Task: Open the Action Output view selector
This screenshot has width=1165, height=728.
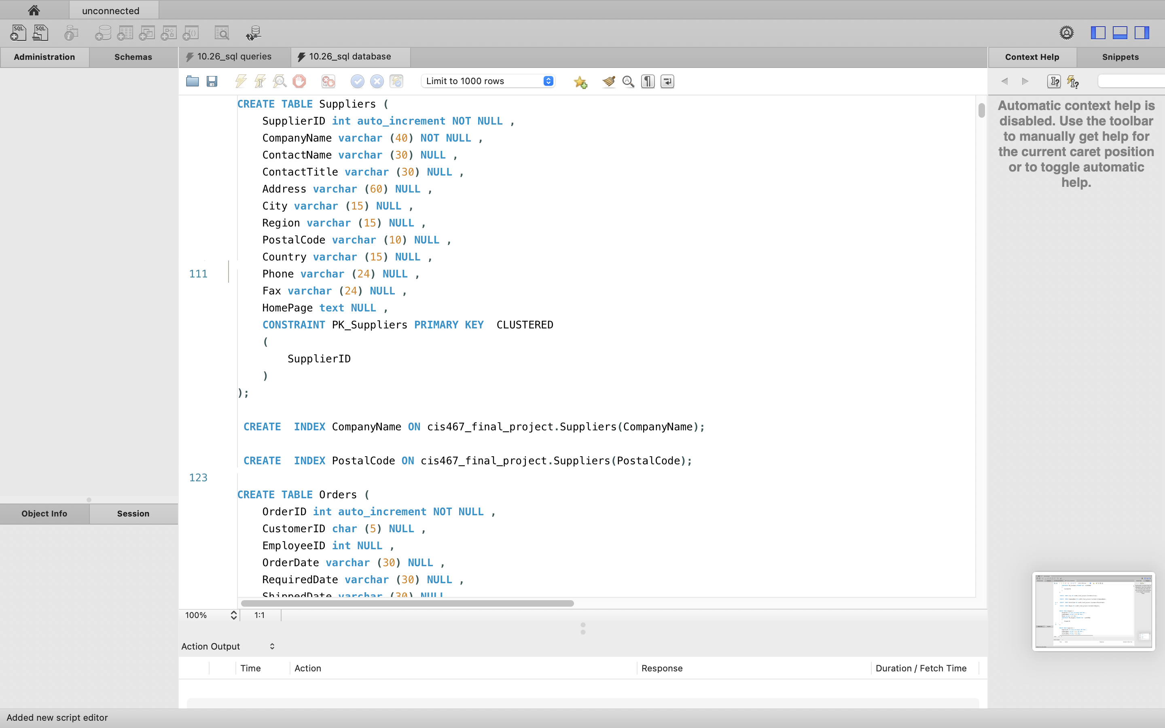Action: (x=271, y=646)
